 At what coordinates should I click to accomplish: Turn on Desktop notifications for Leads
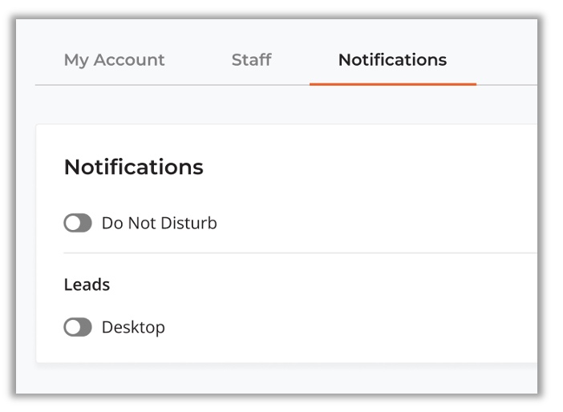(x=78, y=328)
